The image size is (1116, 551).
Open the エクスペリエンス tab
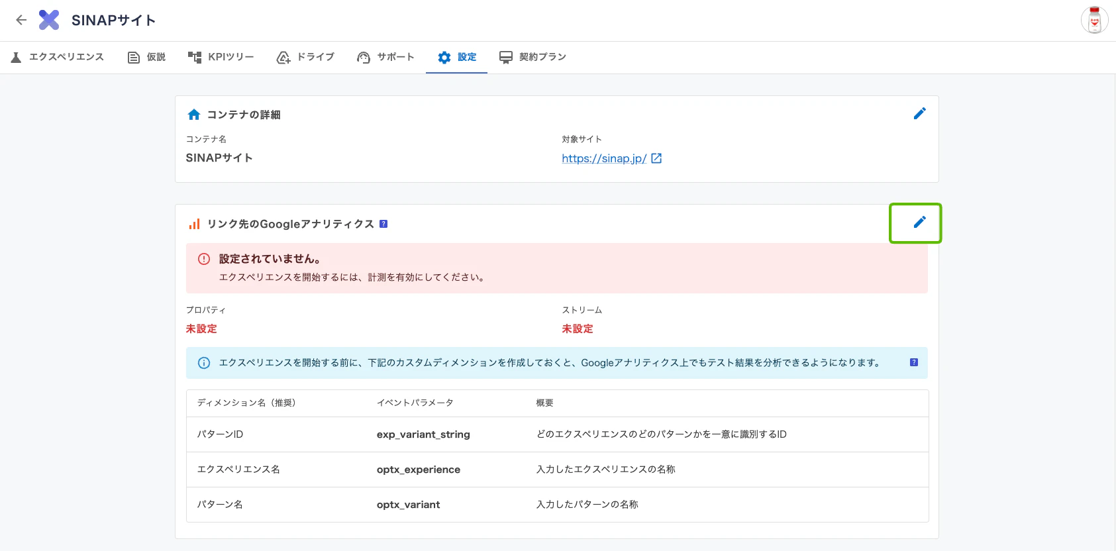click(x=58, y=57)
